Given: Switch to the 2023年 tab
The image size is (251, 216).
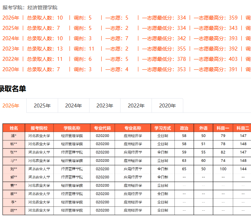Looking at the screenshot, I should pos(105,106).
